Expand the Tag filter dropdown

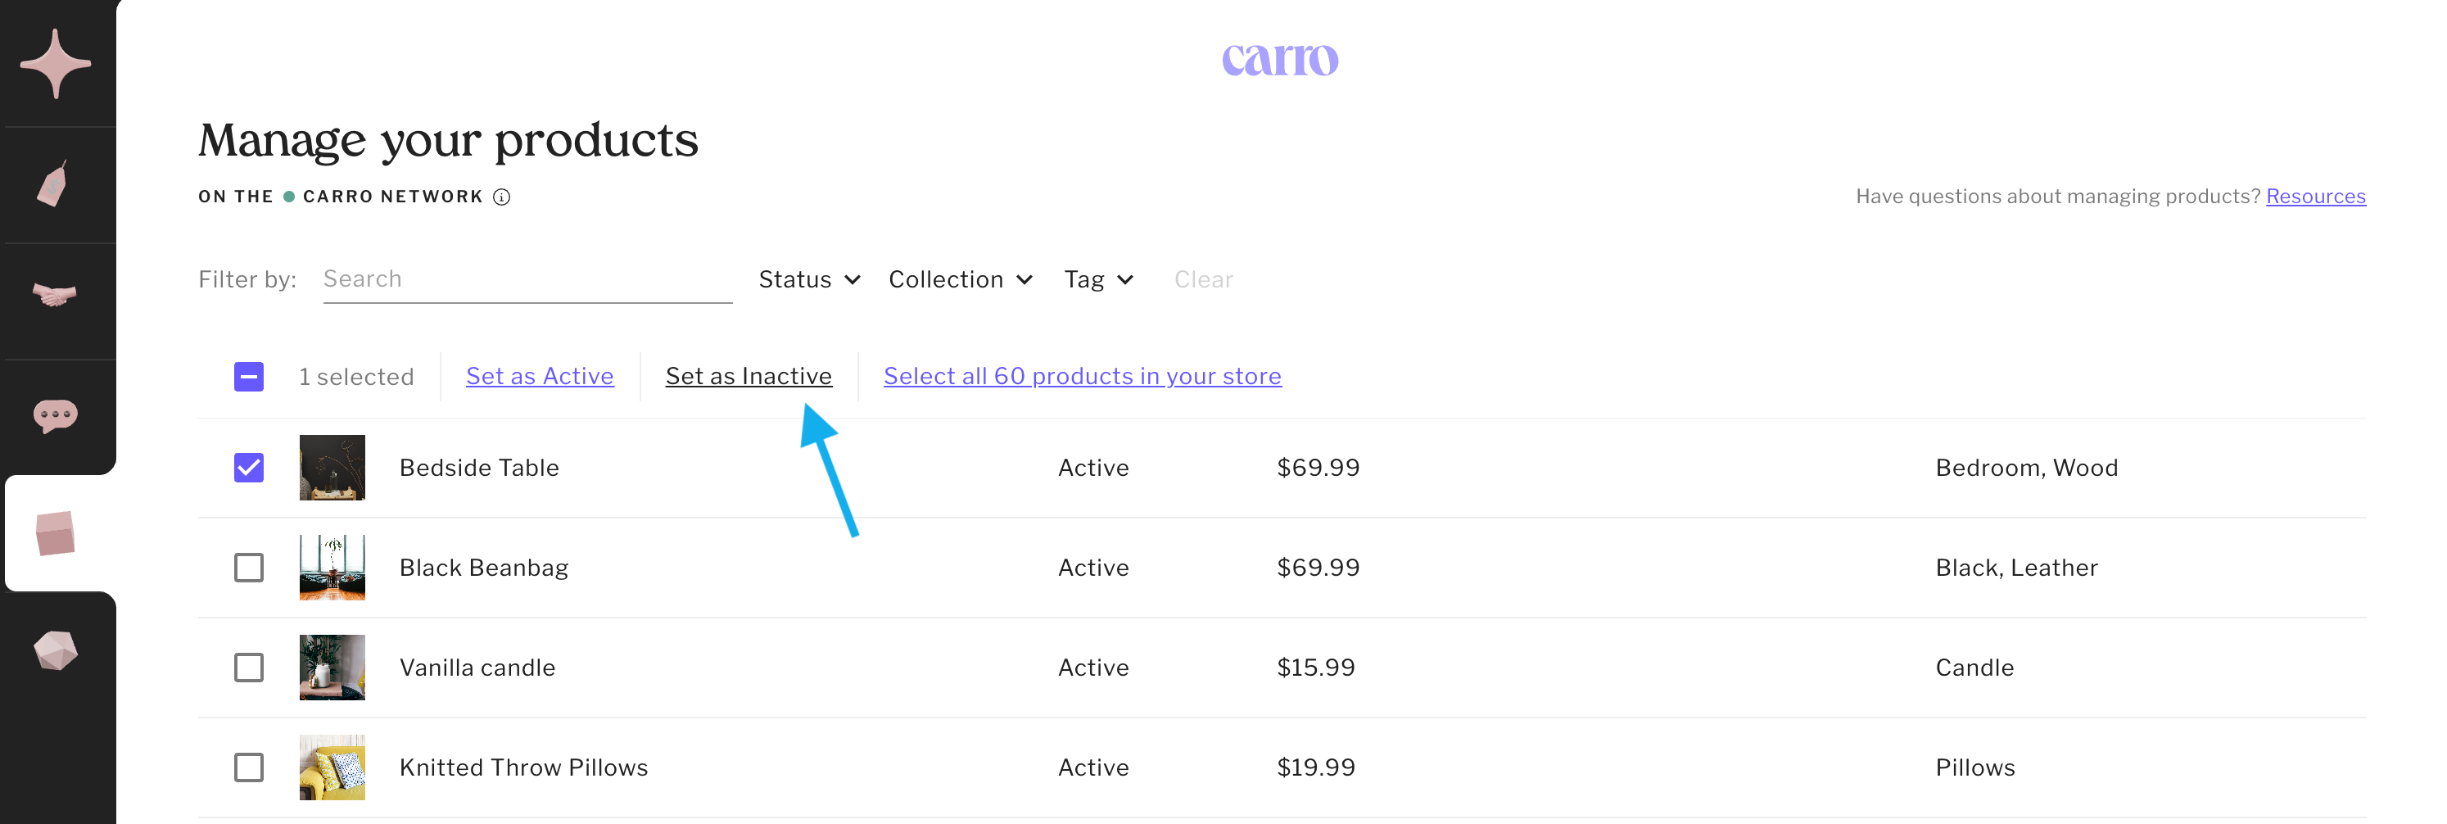[1098, 279]
